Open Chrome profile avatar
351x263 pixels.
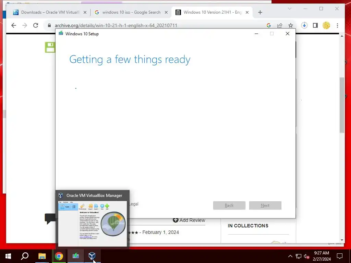(x=326, y=25)
